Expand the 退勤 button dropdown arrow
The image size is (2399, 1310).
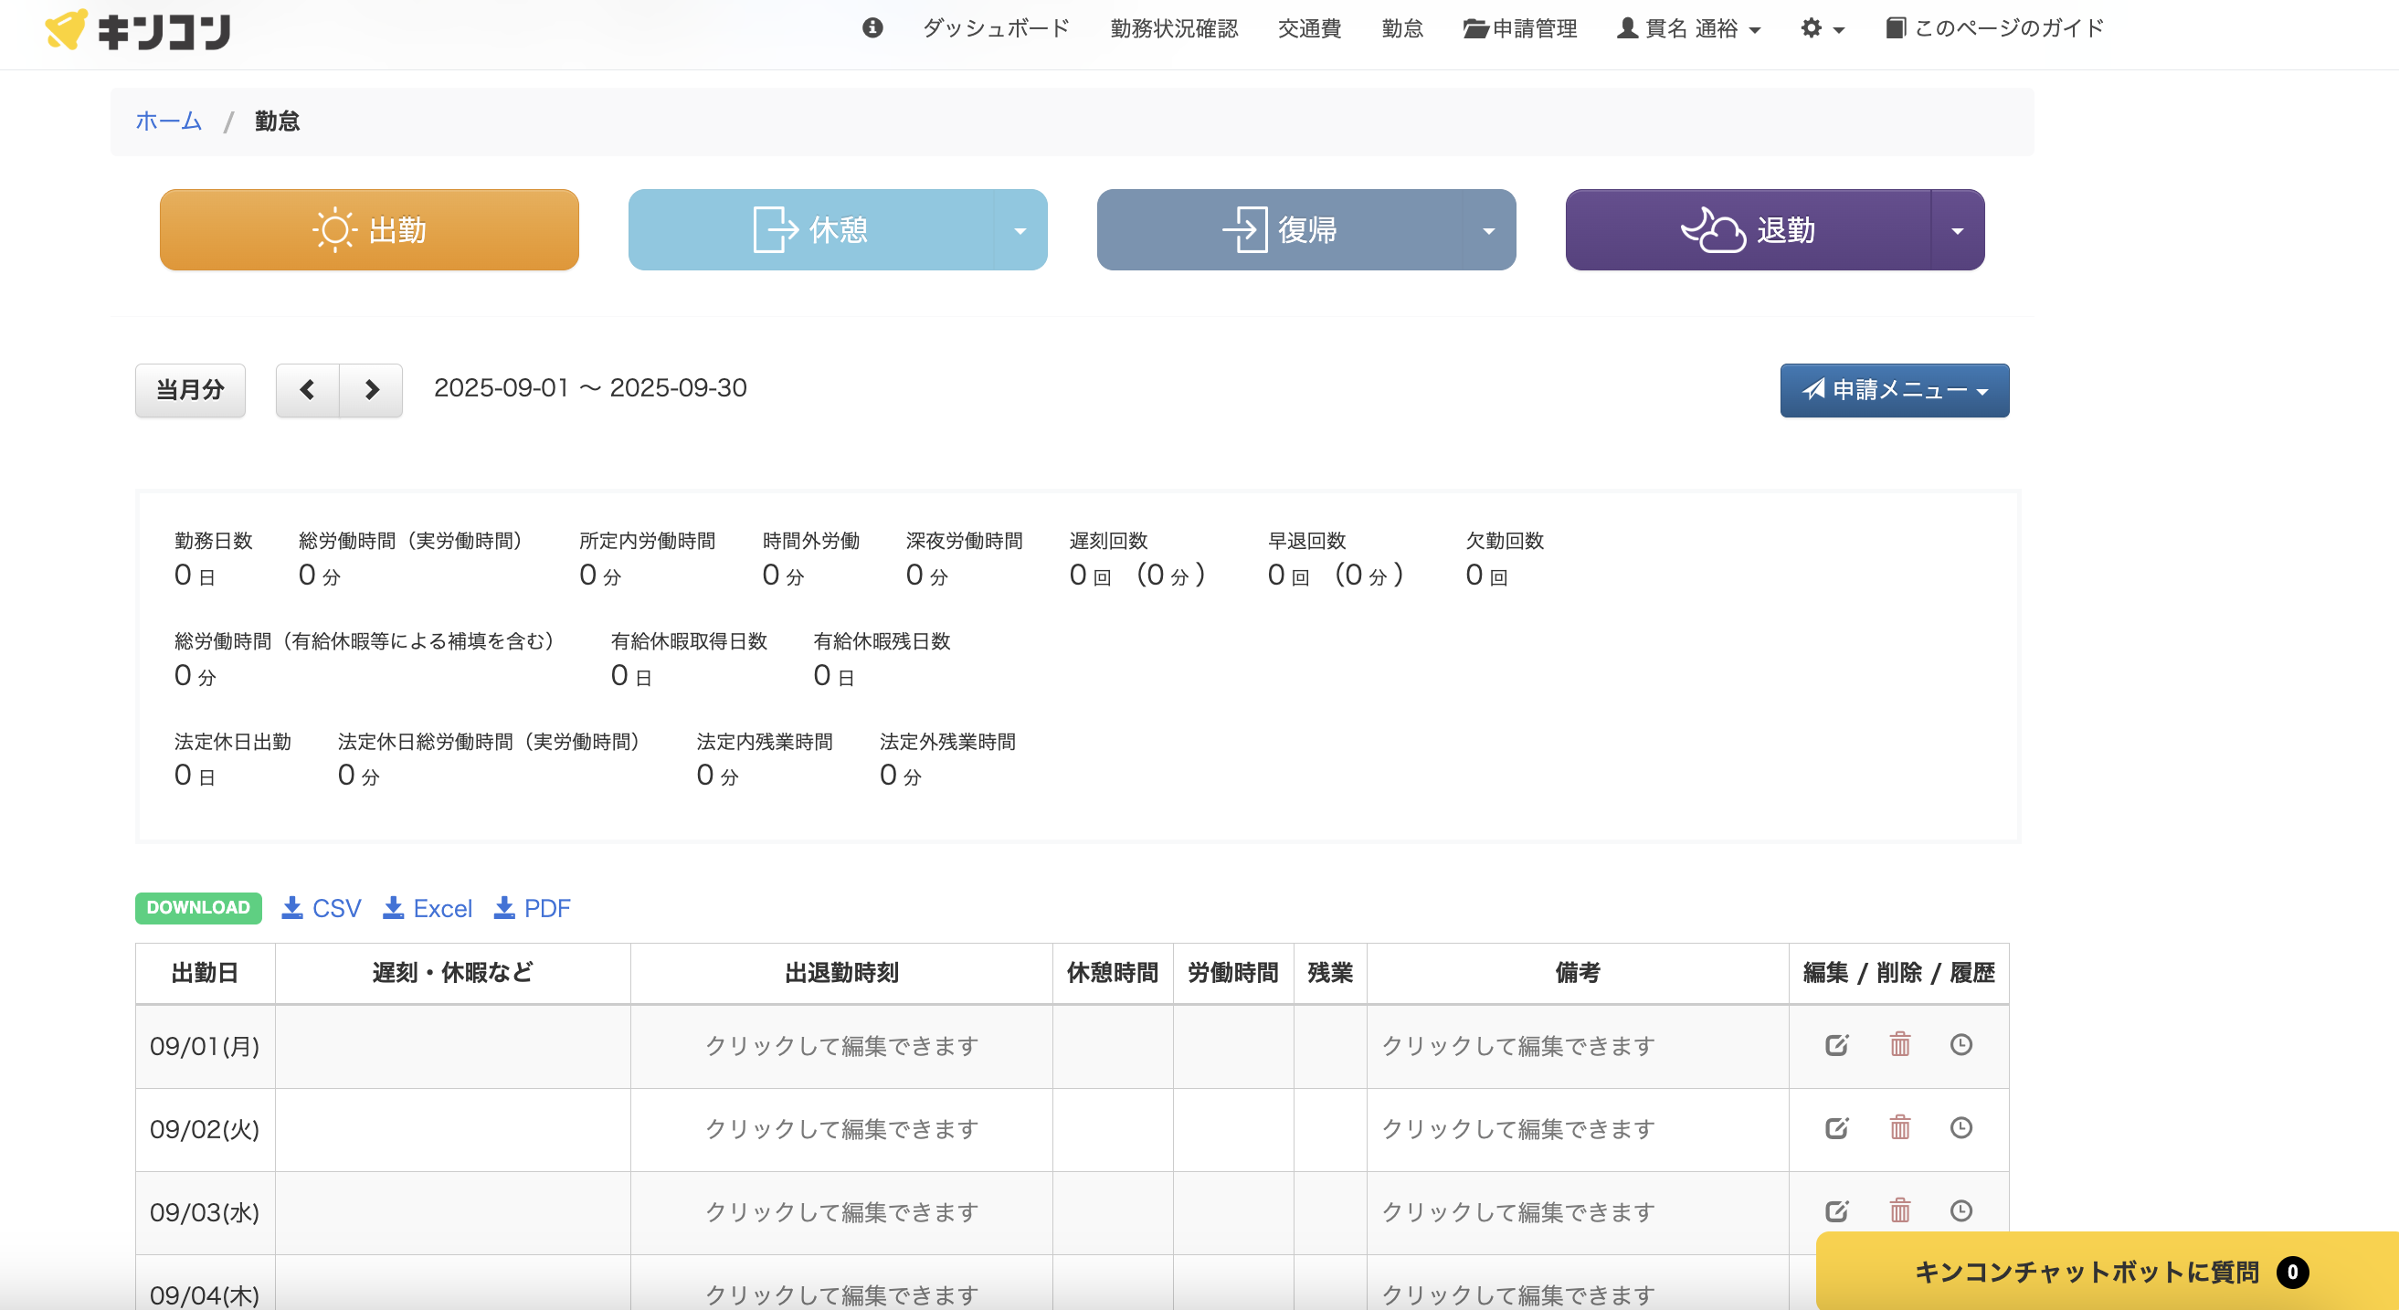(x=1957, y=230)
